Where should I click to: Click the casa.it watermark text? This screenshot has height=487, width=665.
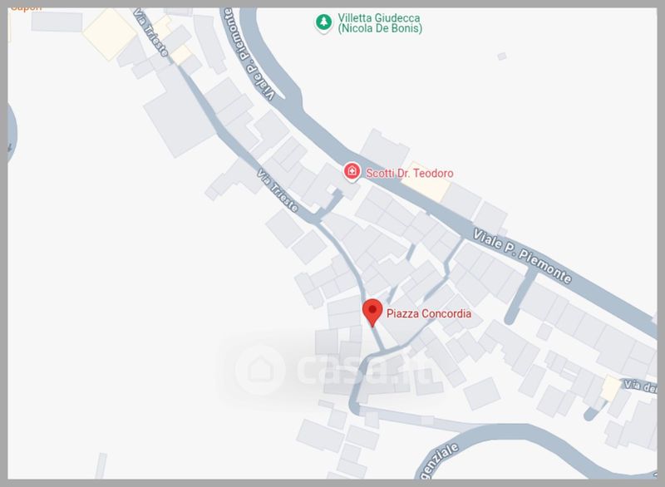365,370
